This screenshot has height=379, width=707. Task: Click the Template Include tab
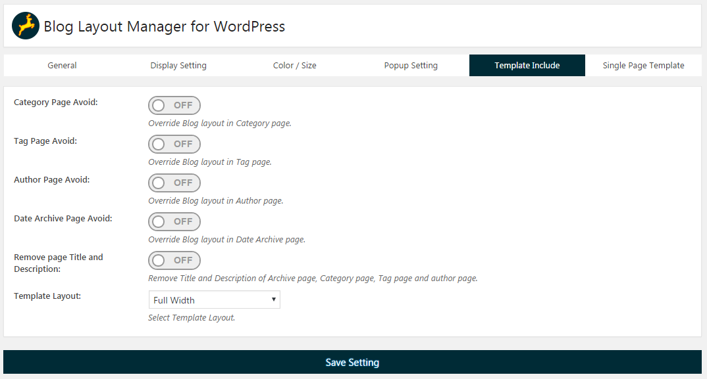[527, 65]
